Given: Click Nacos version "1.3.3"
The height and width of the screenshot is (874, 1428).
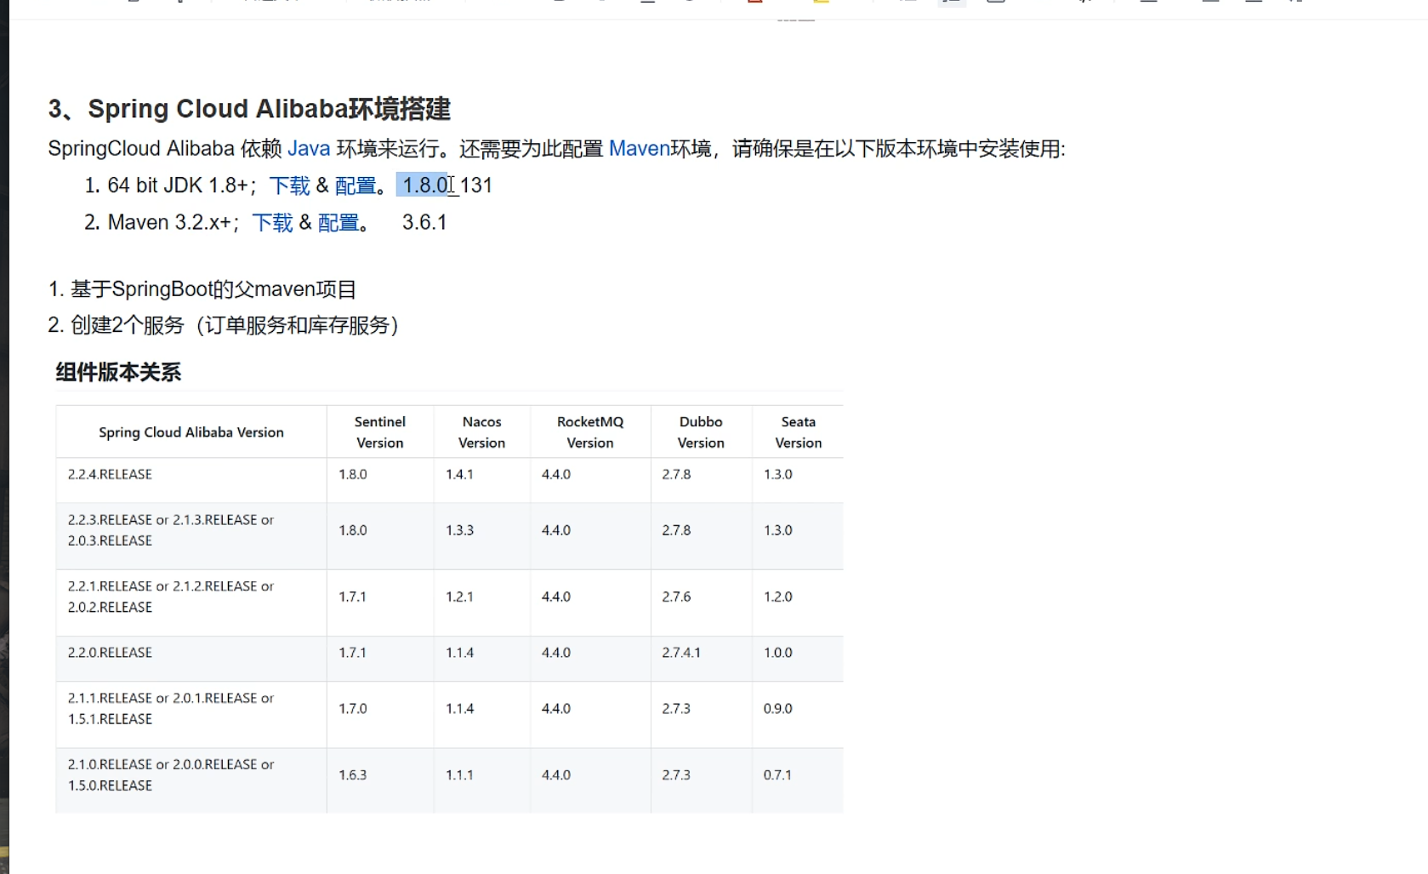Looking at the screenshot, I should (x=459, y=530).
